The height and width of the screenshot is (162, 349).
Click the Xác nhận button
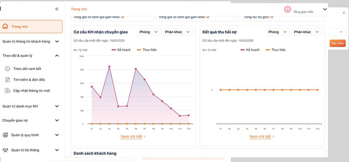pos(338,43)
